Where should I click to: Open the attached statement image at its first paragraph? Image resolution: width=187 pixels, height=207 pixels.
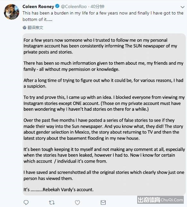pos(100,46)
